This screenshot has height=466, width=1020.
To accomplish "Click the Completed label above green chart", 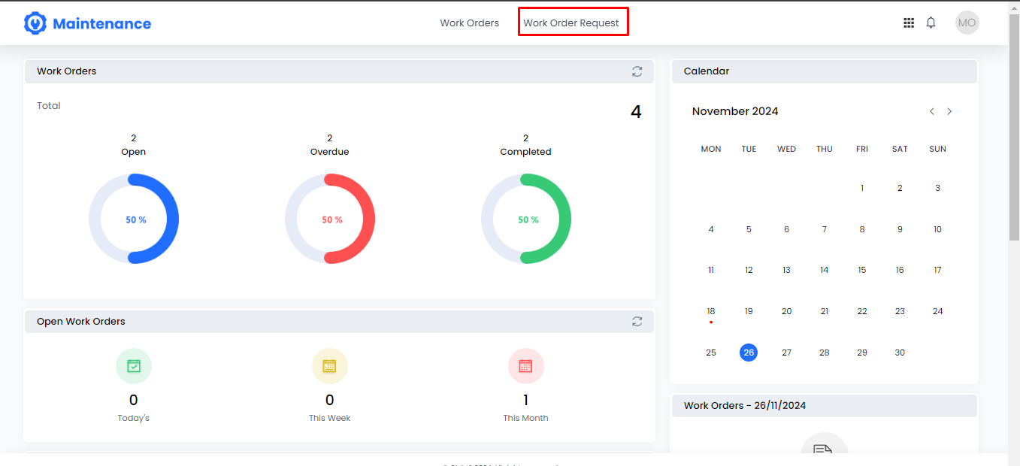I will [526, 152].
